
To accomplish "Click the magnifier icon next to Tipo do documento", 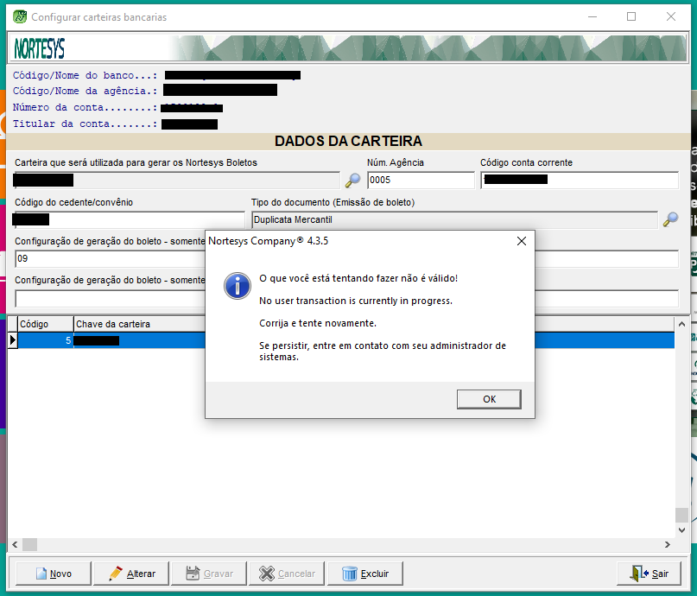I will (x=670, y=219).
